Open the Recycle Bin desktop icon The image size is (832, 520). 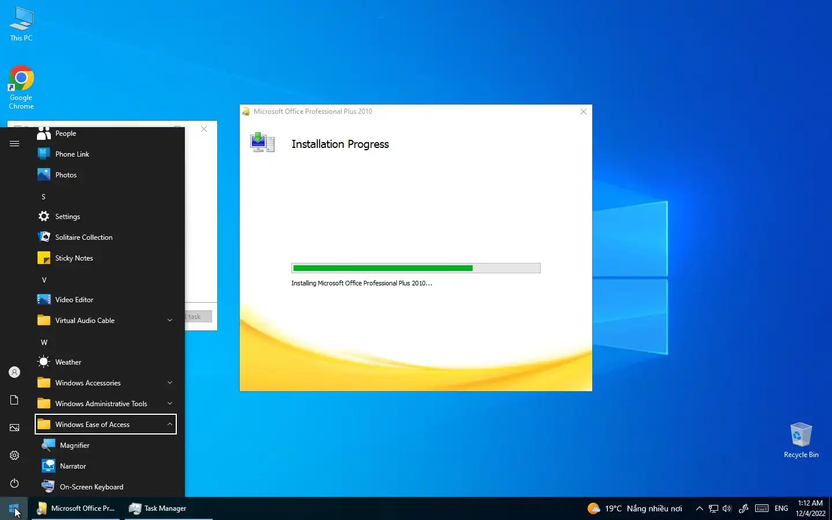(801, 440)
